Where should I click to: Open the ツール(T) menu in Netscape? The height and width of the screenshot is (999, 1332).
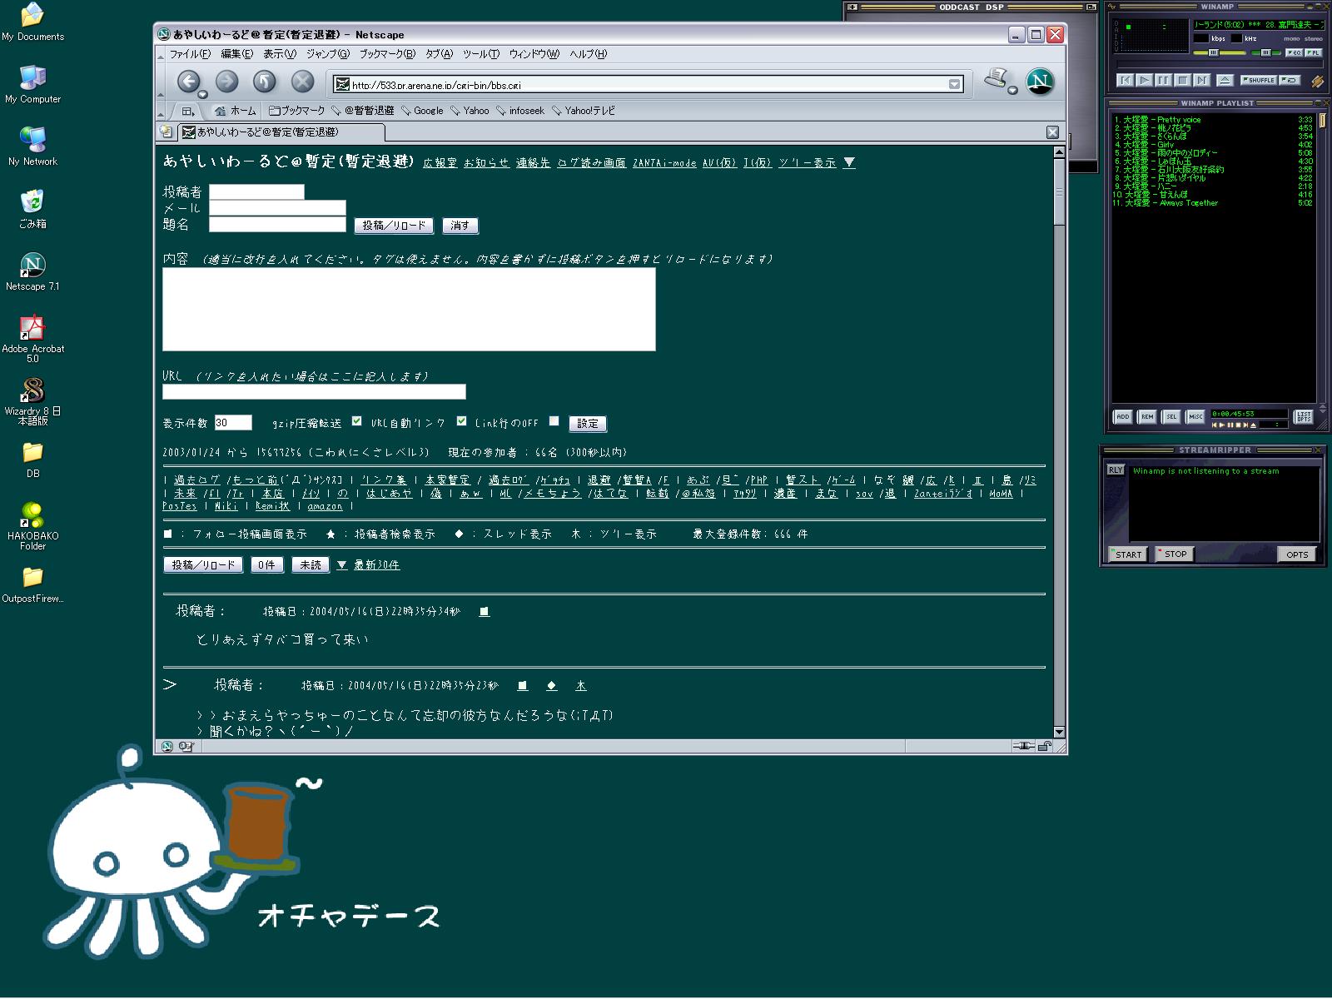480,54
